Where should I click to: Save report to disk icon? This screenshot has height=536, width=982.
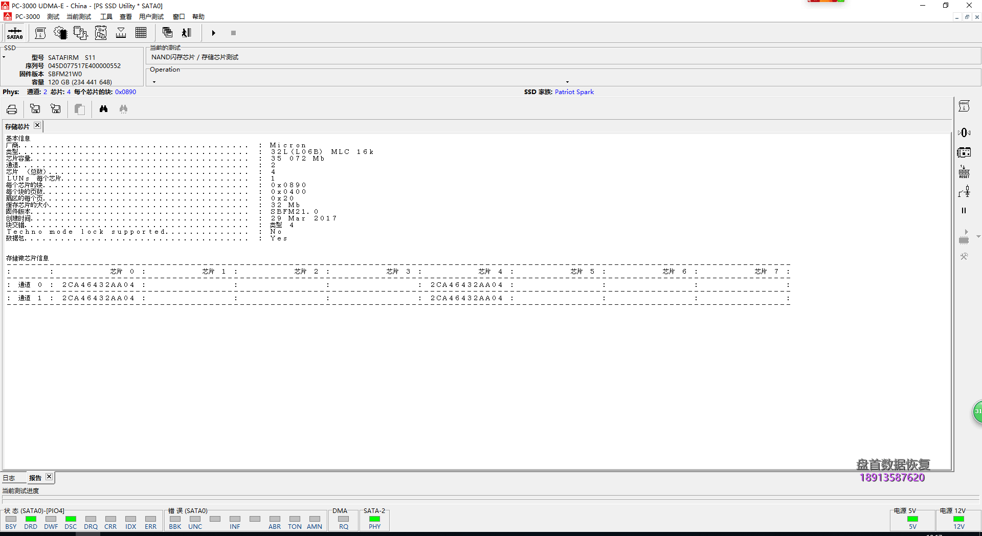coord(55,109)
